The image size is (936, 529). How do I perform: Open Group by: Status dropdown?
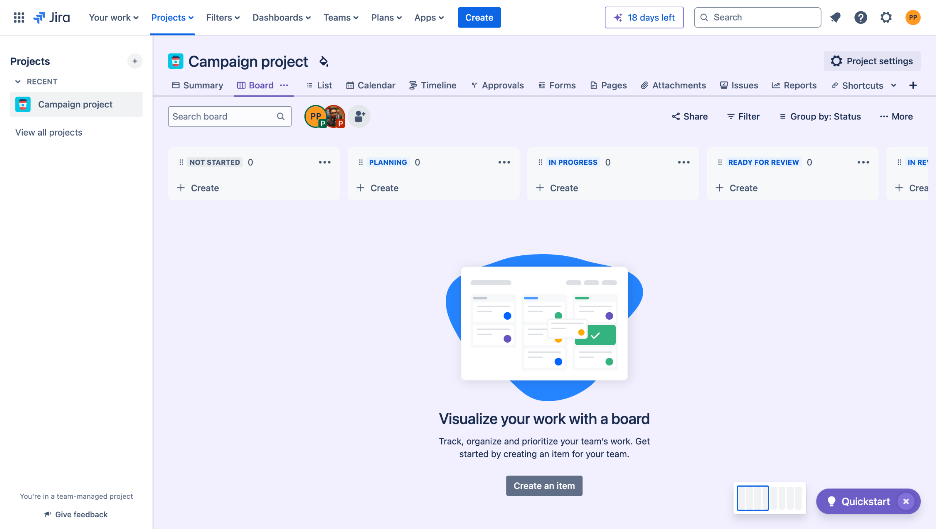point(820,117)
